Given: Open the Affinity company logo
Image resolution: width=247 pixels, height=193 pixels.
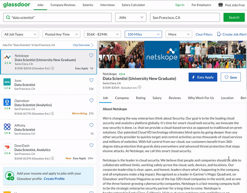Looking at the screenshot, I should (7, 127).
